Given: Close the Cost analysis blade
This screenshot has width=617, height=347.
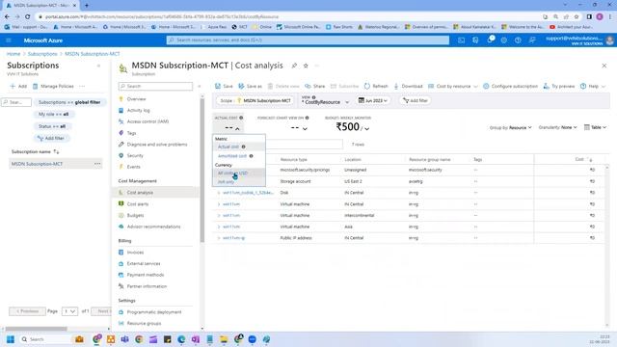Looking at the screenshot, I should tap(604, 66).
